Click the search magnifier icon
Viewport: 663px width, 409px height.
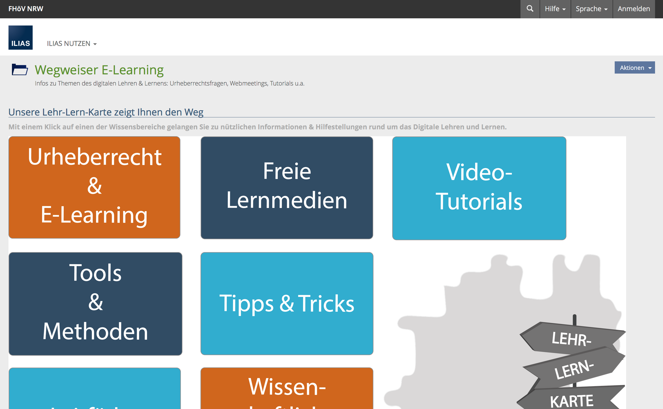[530, 9]
